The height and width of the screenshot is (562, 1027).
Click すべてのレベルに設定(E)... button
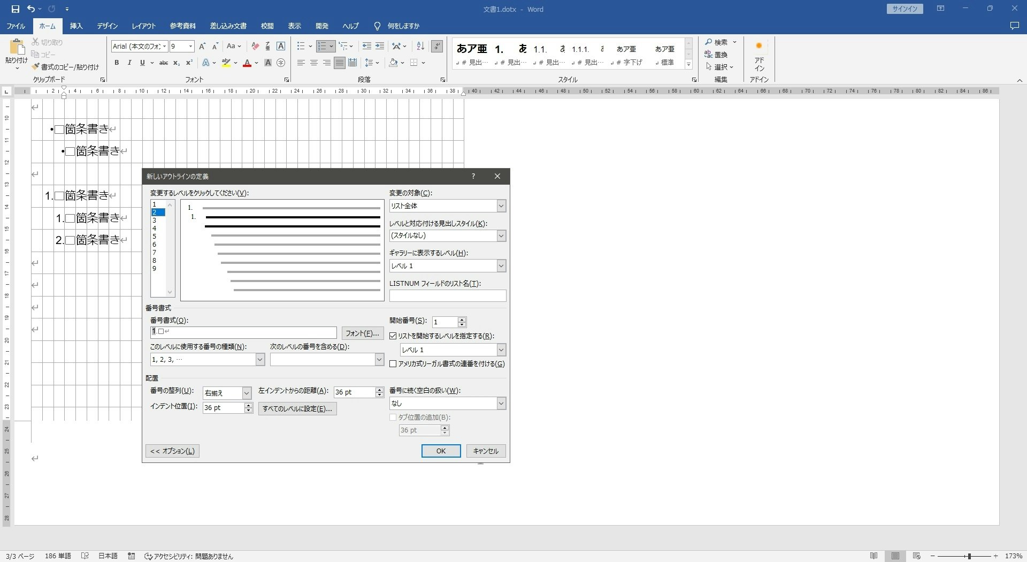(297, 409)
